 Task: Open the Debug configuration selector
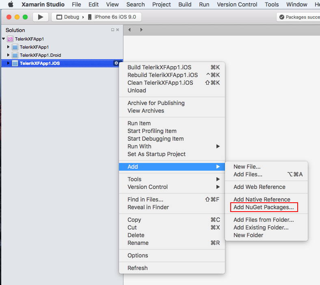click(x=68, y=17)
